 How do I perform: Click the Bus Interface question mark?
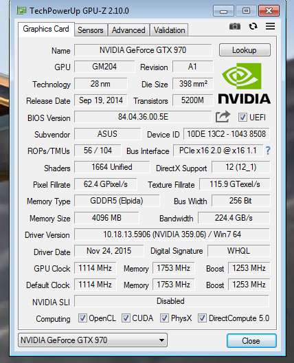point(268,151)
